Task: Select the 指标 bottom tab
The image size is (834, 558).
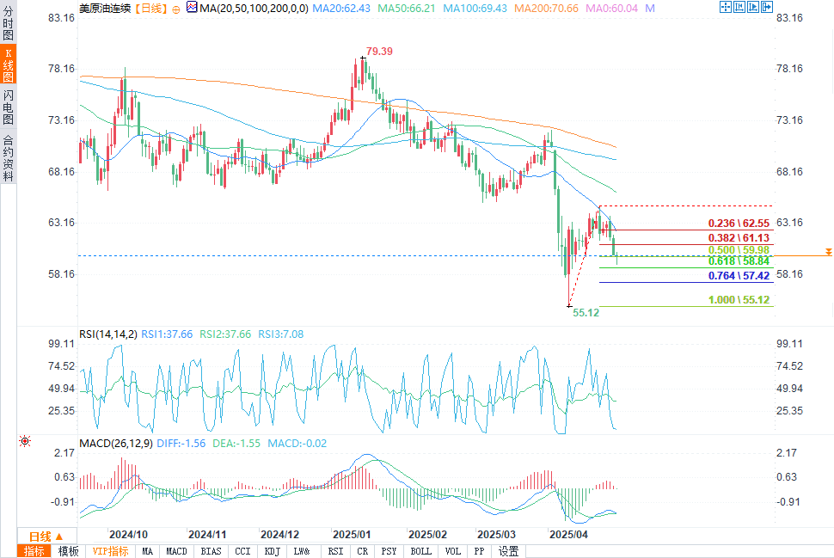Action: [x=34, y=551]
